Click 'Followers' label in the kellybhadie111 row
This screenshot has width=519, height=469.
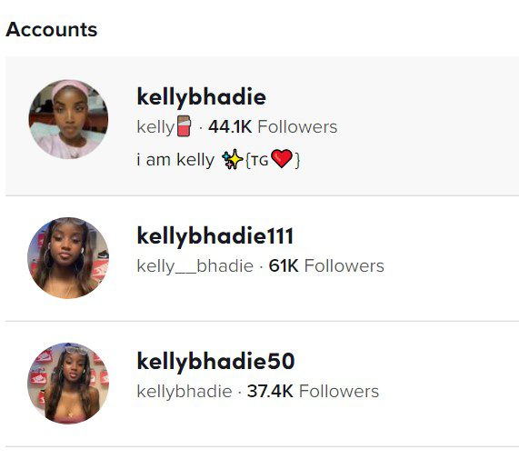[x=344, y=265]
